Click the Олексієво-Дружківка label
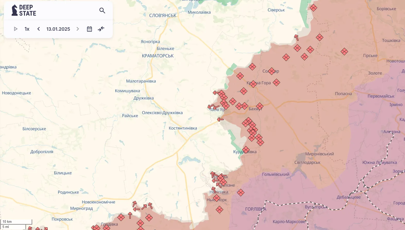This screenshot has width=405, height=230. point(162,113)
